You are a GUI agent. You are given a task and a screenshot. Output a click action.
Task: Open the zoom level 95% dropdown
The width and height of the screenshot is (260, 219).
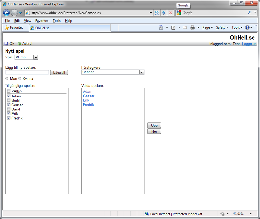pyautogui.click(x=250, y=214)
